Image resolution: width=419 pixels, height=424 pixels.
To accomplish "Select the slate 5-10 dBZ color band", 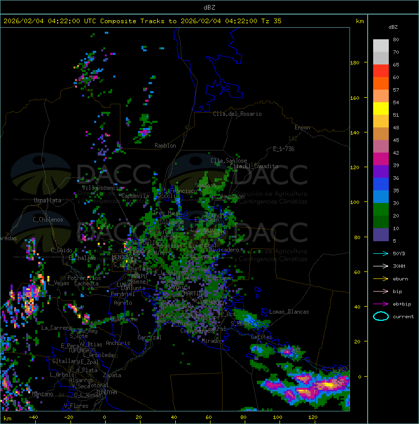I will click(381, 235).
